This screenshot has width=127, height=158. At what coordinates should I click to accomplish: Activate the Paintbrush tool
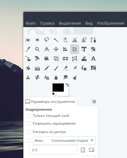[56, 68]
